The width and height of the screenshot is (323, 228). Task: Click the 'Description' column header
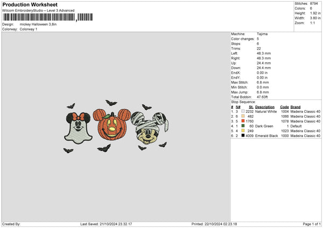(265, 107)
